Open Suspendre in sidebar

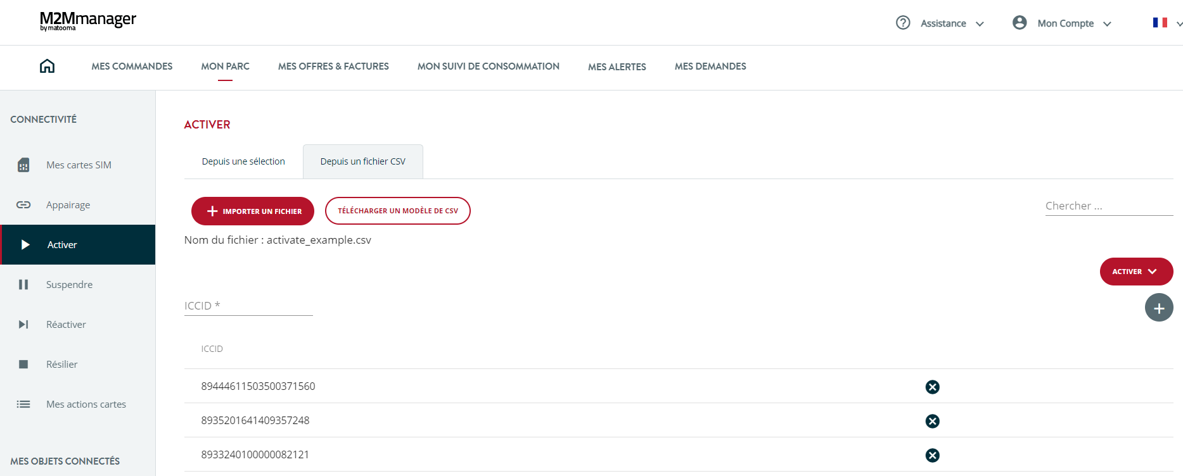(78, 284)
